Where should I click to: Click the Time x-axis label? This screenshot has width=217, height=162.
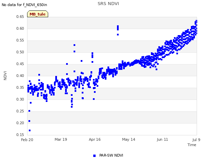192,145
